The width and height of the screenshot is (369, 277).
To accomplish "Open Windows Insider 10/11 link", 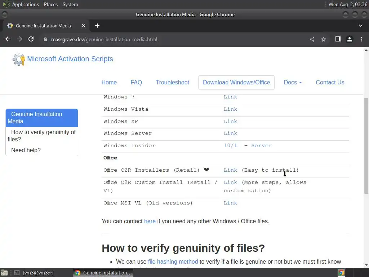I will pyautogui.click(x=232, y=146).
